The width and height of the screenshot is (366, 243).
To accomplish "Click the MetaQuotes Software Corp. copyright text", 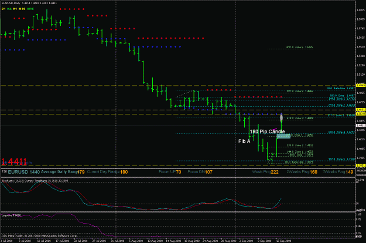I will [x=39, y=236].
